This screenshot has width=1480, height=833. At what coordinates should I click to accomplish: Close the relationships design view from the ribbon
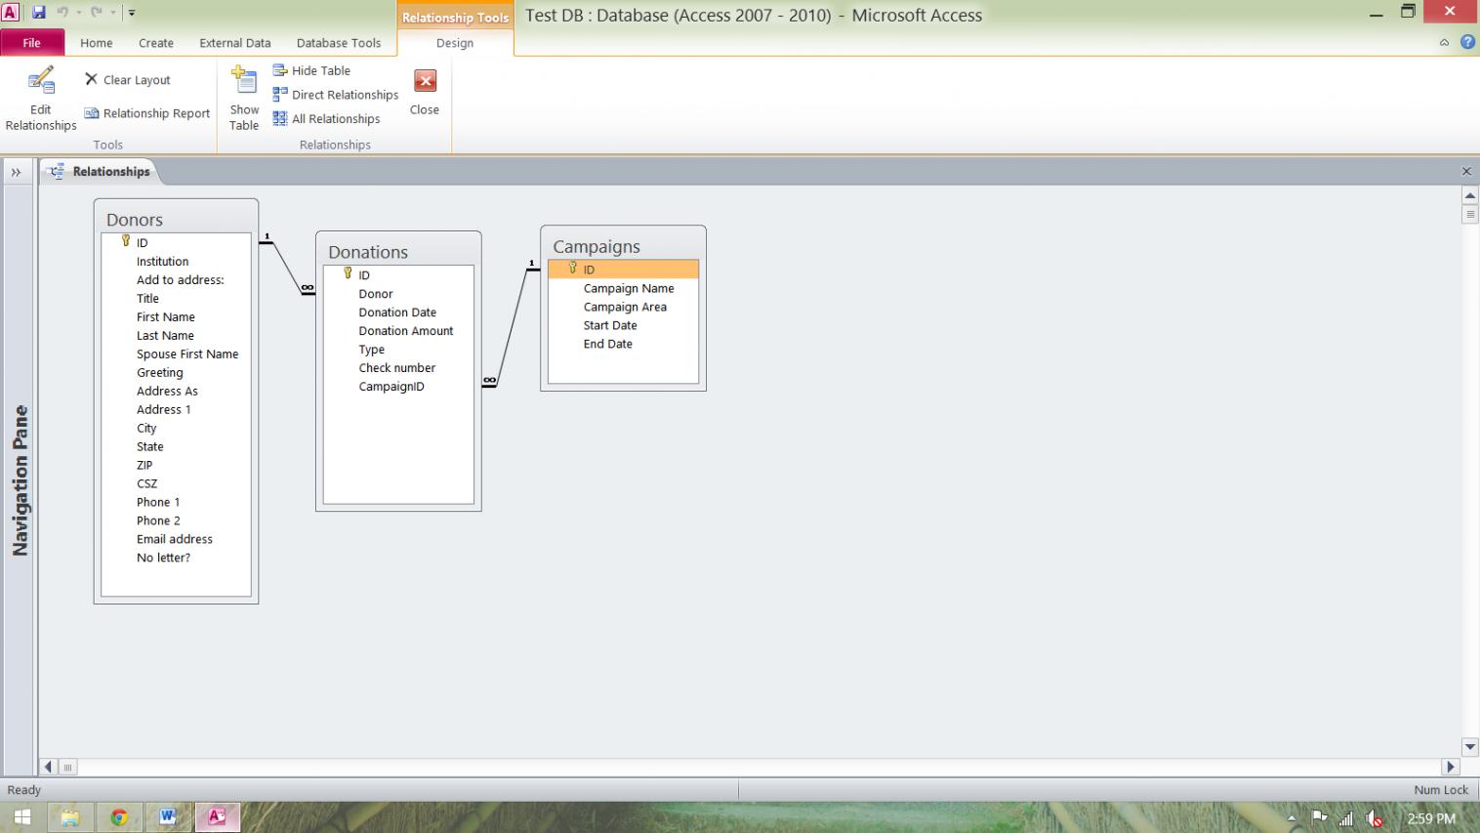425,94
